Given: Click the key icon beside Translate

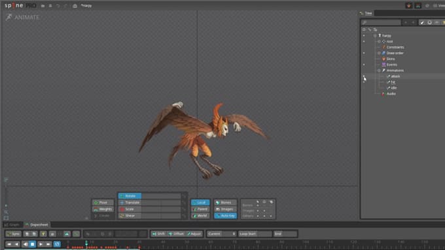Looking at the screenshot, I should [184, 202].
